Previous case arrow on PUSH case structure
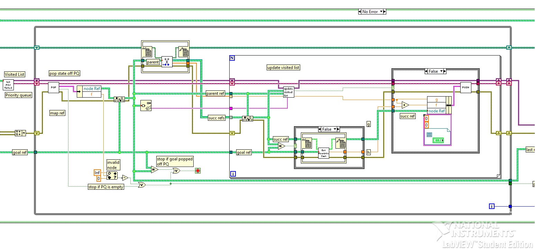The height and width of the screenshot is (249, 535). tap(426, 71)
